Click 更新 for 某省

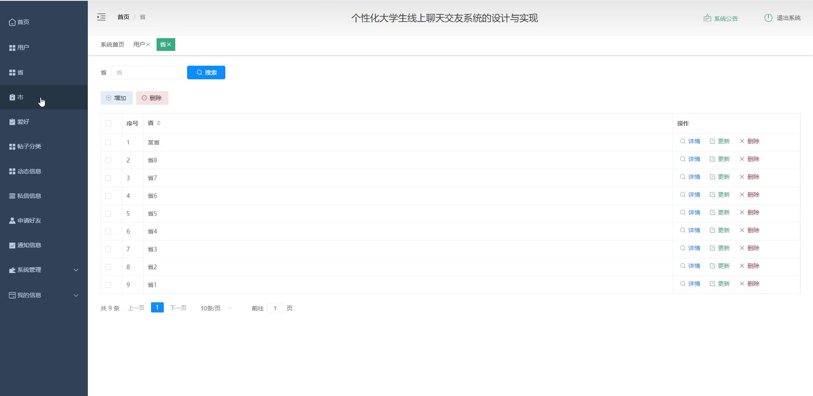coord(720,141)
